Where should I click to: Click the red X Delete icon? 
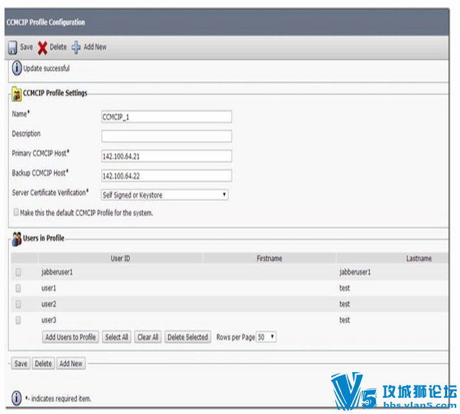tap(42, 48)
